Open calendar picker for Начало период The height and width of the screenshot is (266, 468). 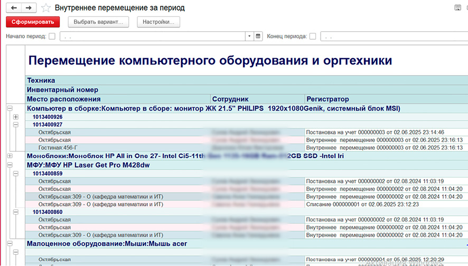[258, 36]
